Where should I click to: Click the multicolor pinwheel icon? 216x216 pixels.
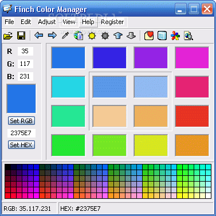175,36
